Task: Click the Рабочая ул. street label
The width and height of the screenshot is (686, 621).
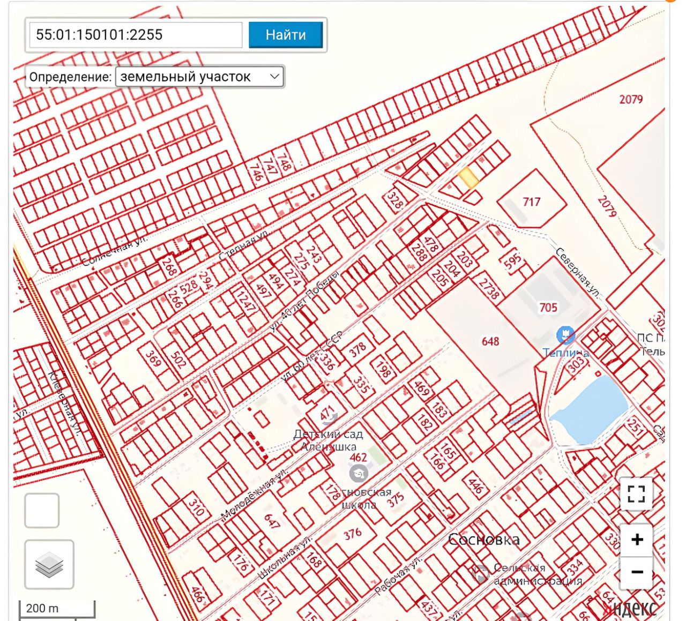Action: (x=398, y=575)
